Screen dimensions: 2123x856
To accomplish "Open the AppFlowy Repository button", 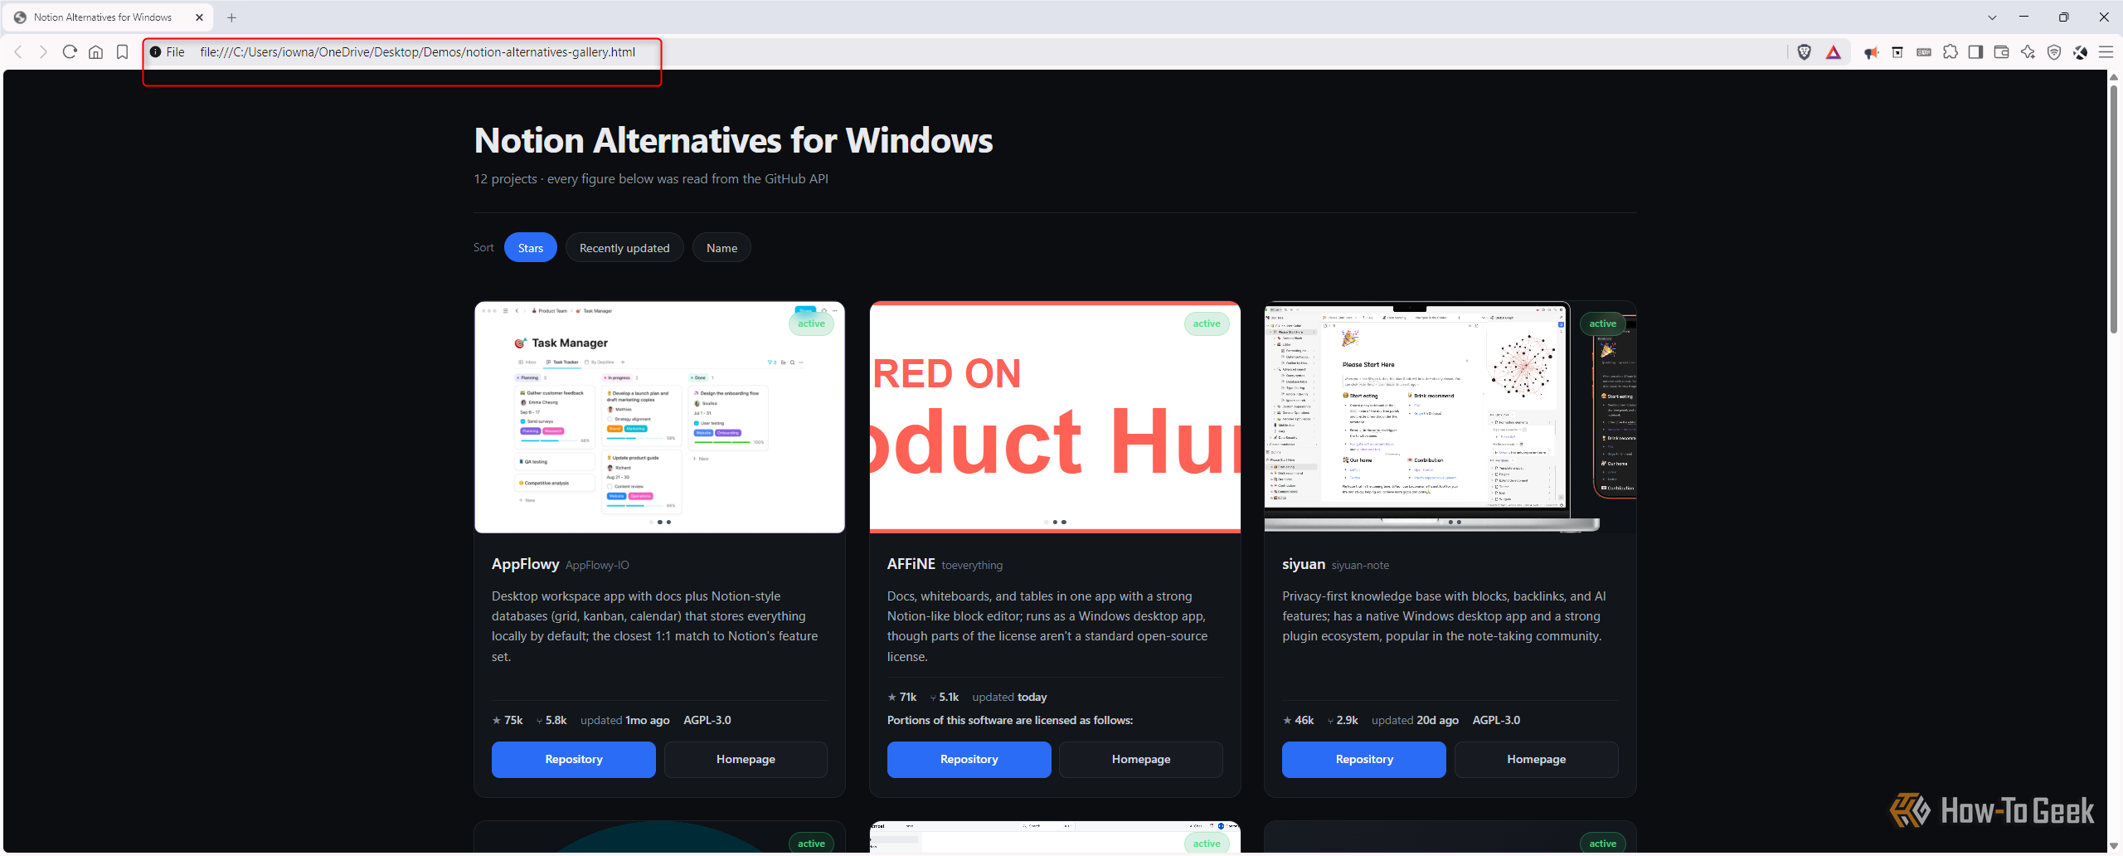I will pyautogui.click(x=574, y=759).
